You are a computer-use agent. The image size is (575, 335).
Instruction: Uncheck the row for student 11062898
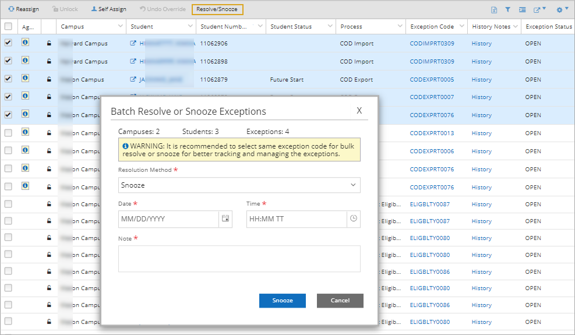click(x=8, y=61)
